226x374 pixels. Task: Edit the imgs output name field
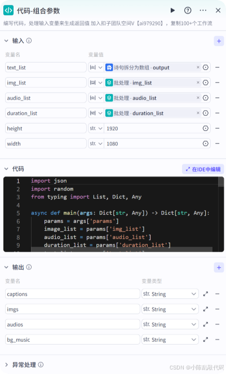click(73, 309)
